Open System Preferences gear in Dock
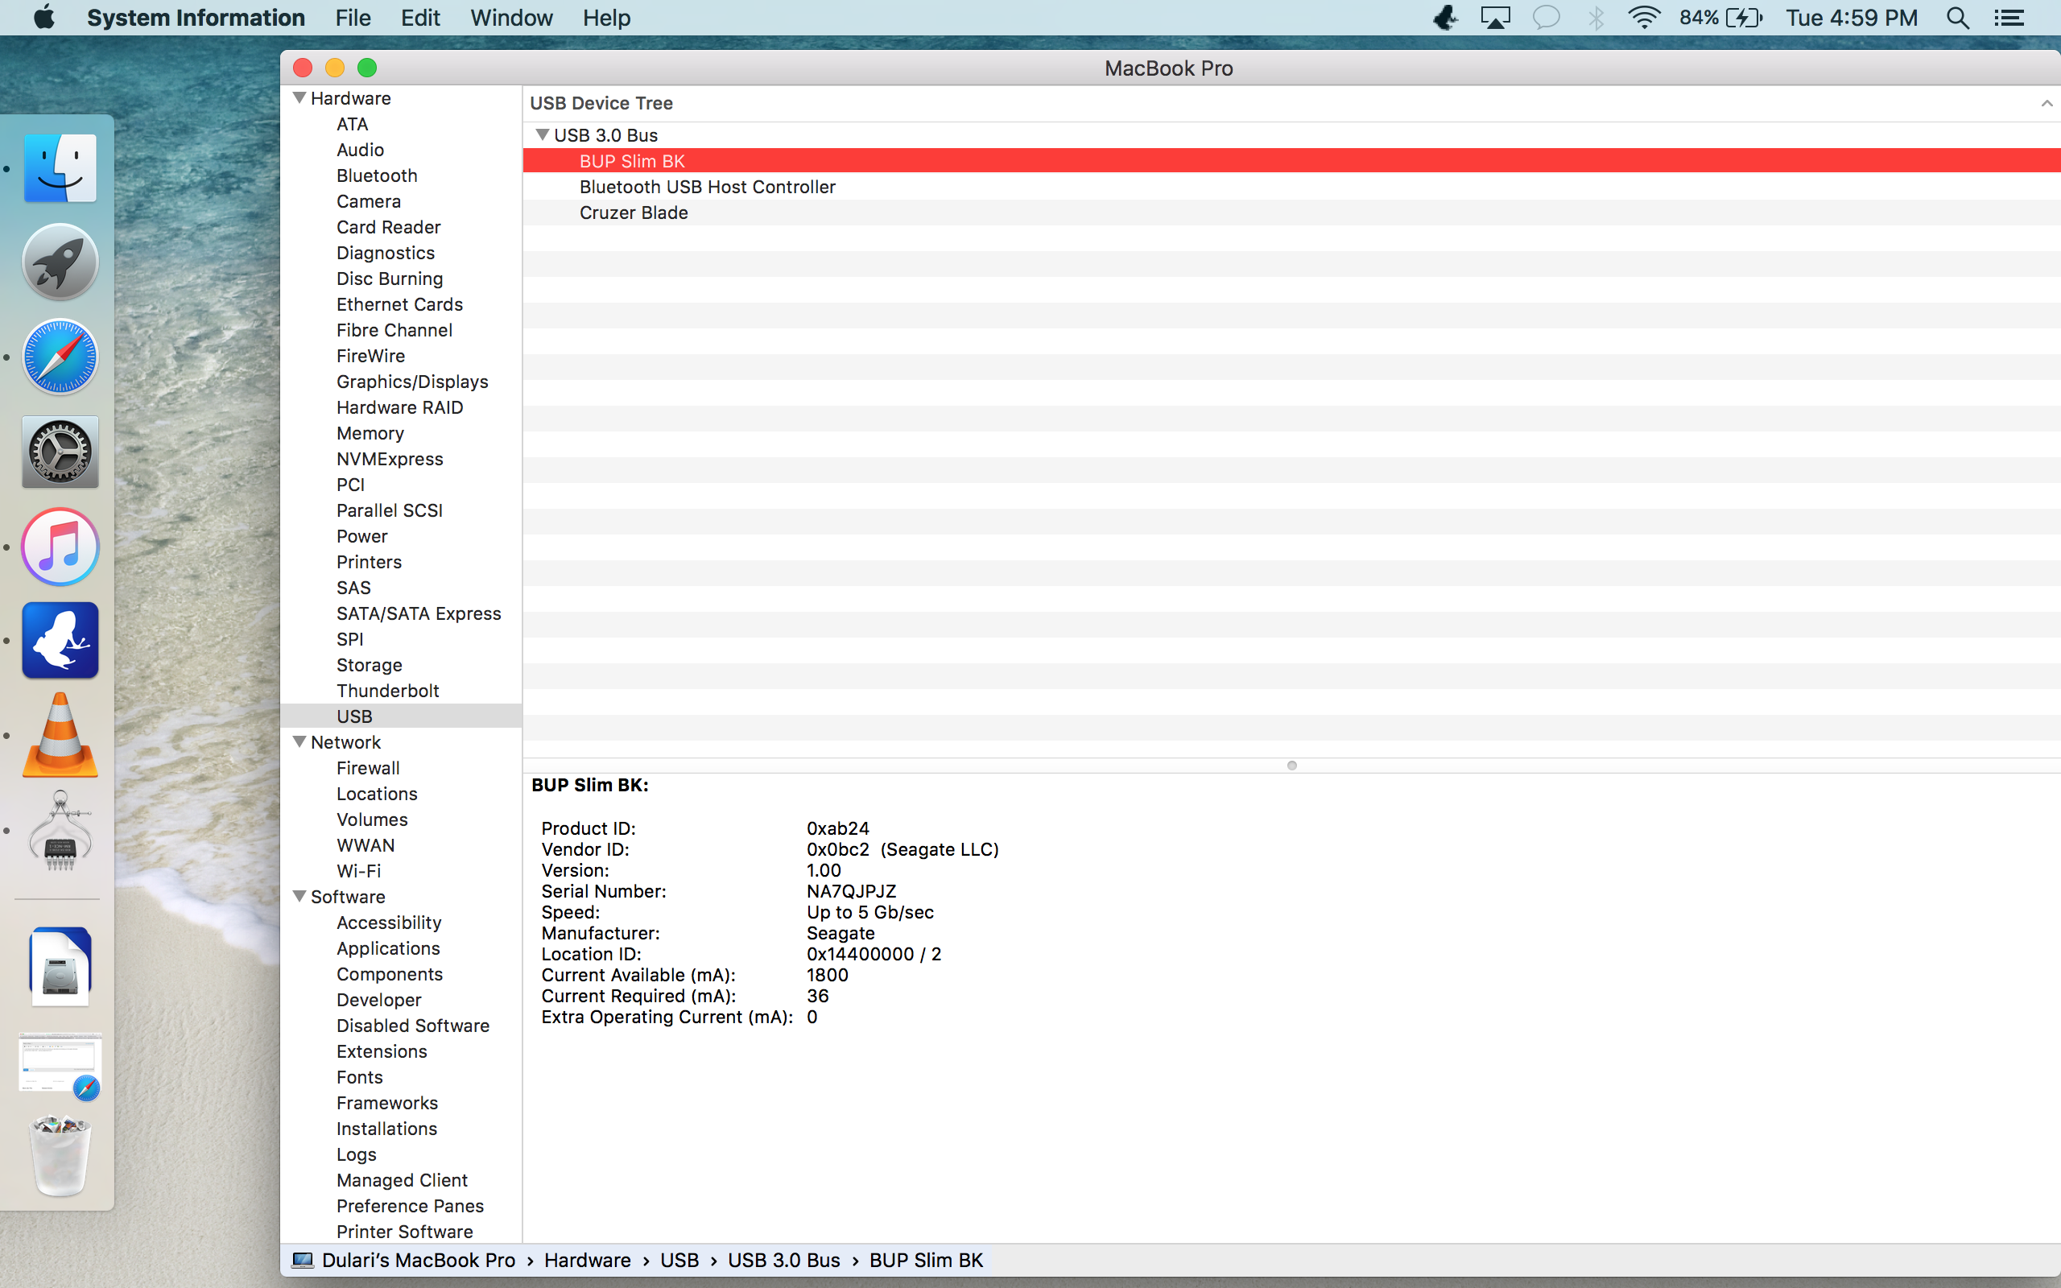This screenshot has height=1288, width=2061. 60,452
